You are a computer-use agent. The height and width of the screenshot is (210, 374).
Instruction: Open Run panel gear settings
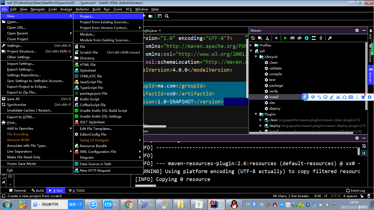(357, 138)
